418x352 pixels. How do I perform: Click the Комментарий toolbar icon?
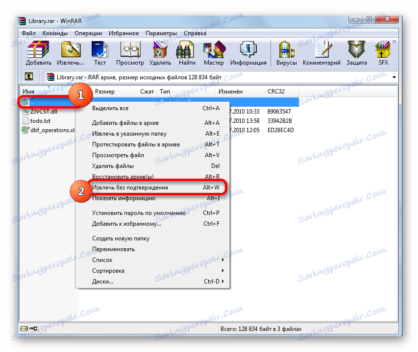321,53
